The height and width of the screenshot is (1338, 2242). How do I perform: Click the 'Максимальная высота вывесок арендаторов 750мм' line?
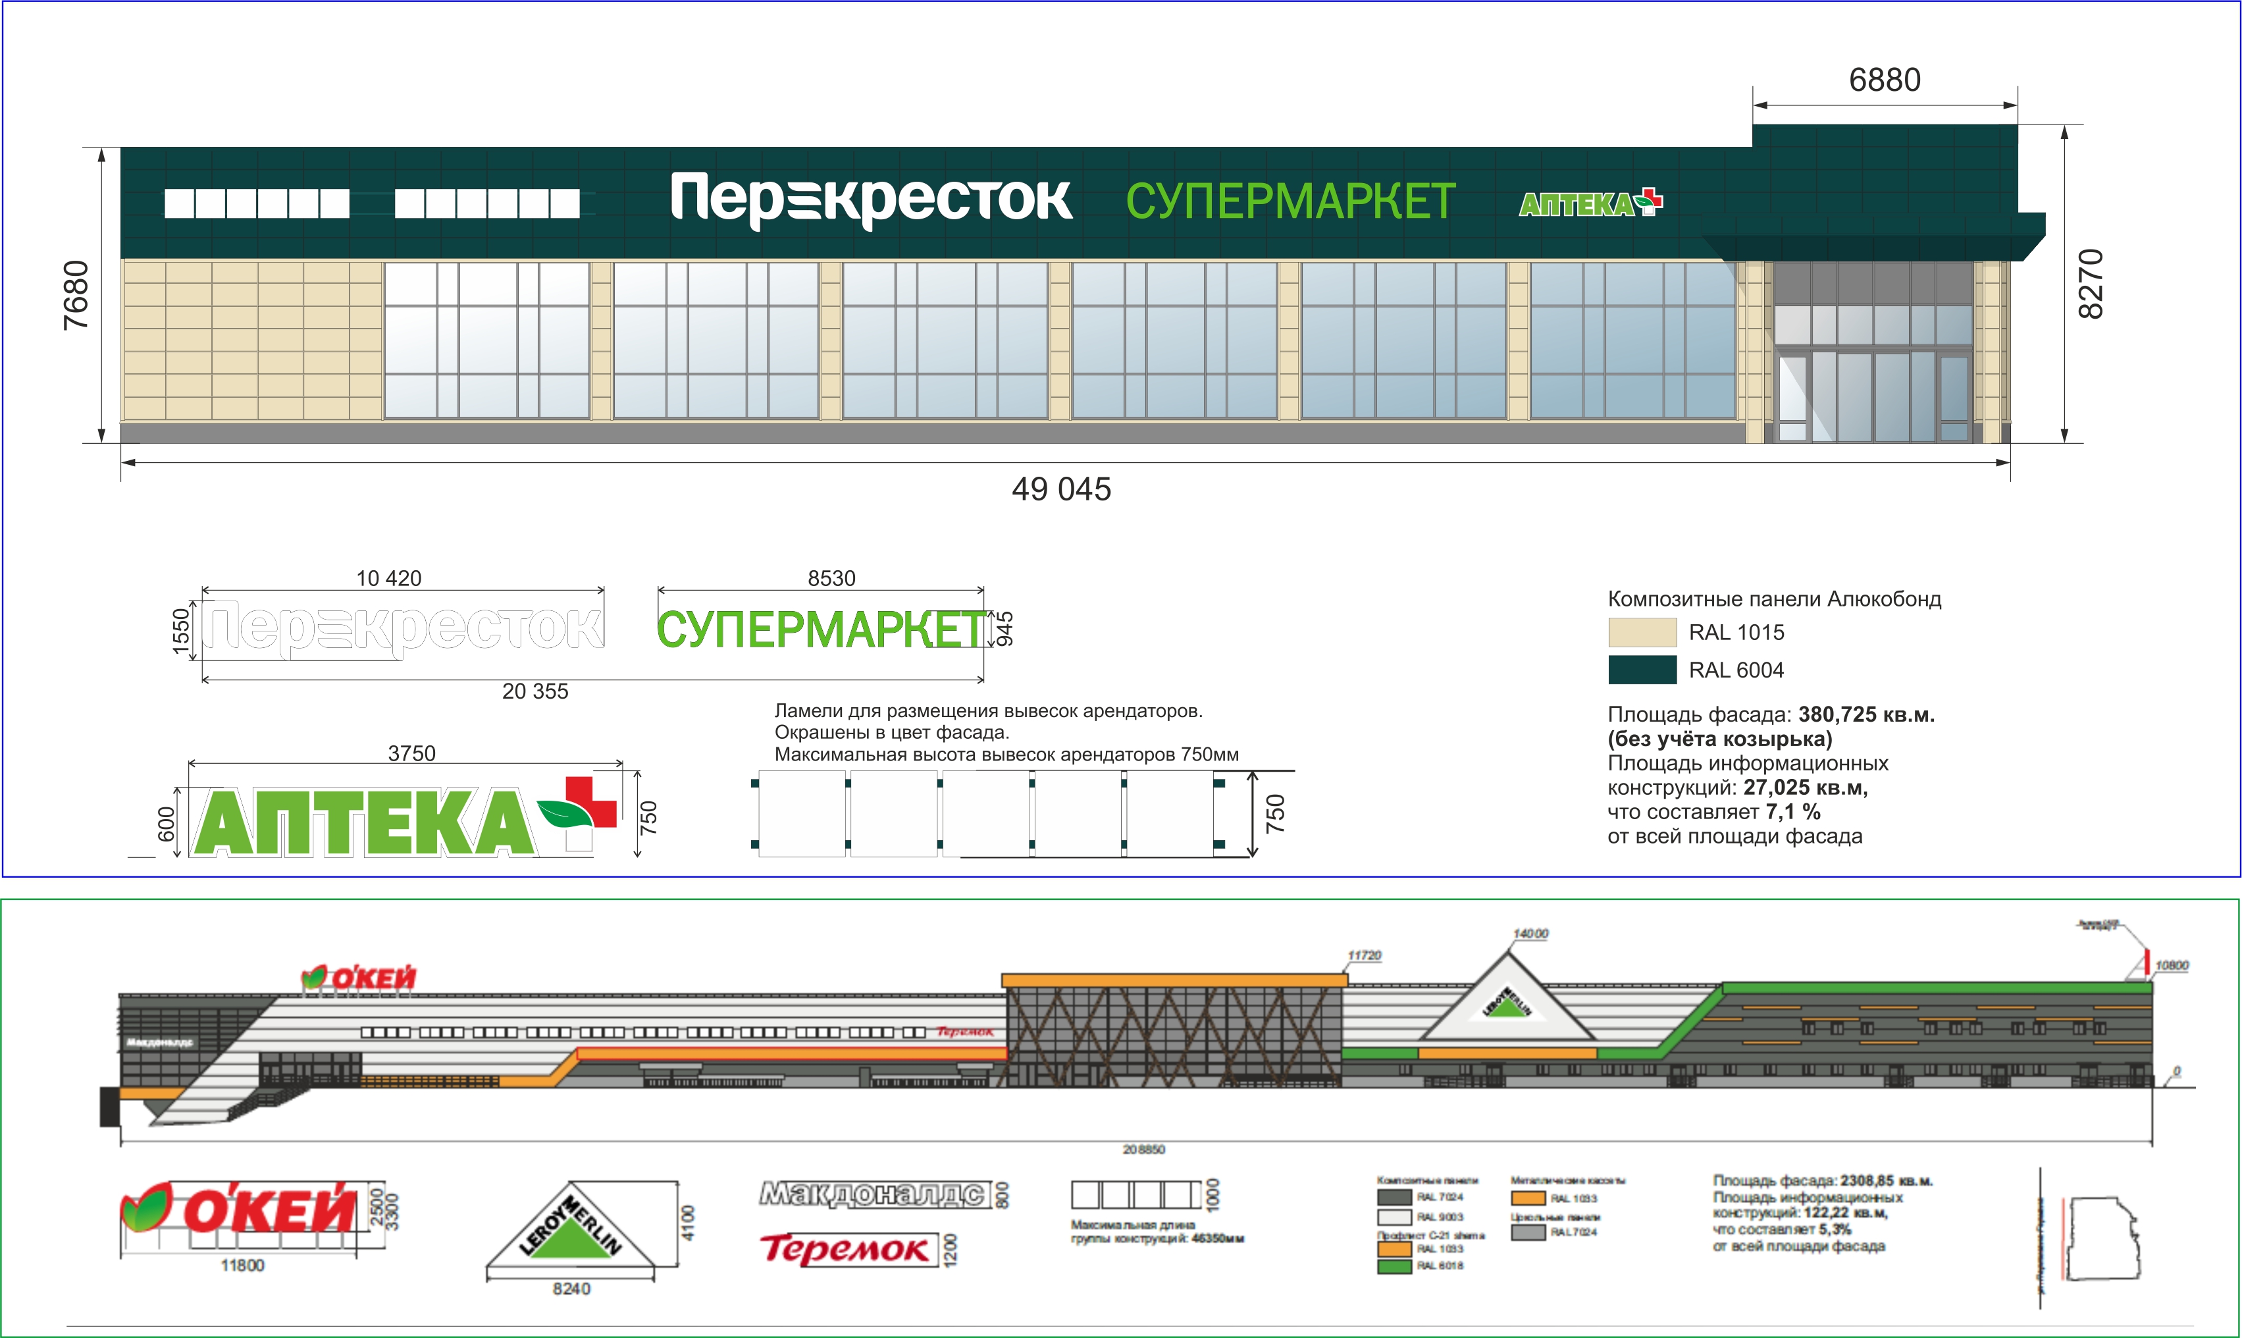[x=1006, y=755]
